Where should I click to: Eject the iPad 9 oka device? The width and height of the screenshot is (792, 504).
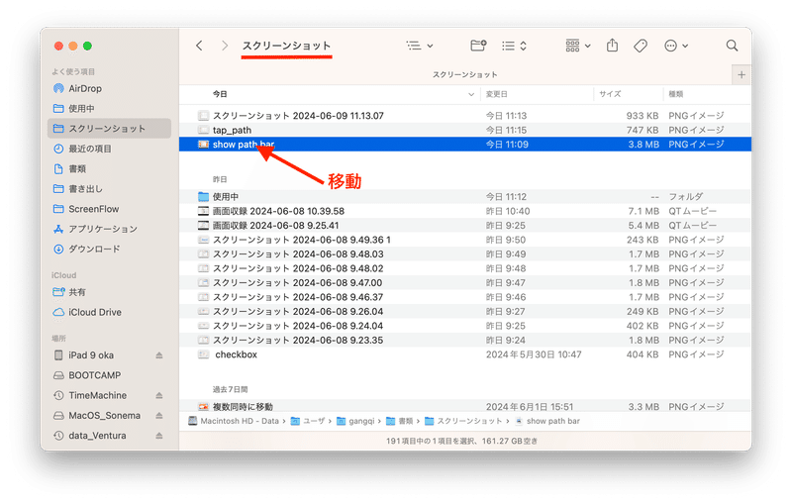pos(159,355)
